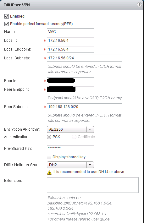The height and width of the screenshot is (223, 144).
Task: Click into the Local Id field
Action: [x=70, y=41]
